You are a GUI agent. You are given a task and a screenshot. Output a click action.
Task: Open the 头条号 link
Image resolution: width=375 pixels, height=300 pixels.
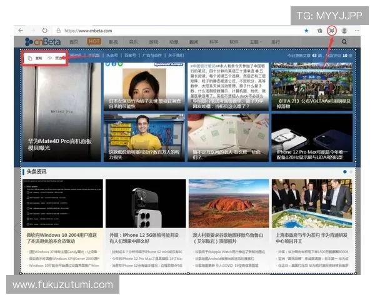(112, 56)
